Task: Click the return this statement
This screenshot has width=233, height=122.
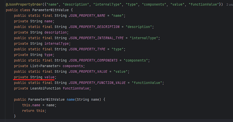Action: [x=34, y=111]
